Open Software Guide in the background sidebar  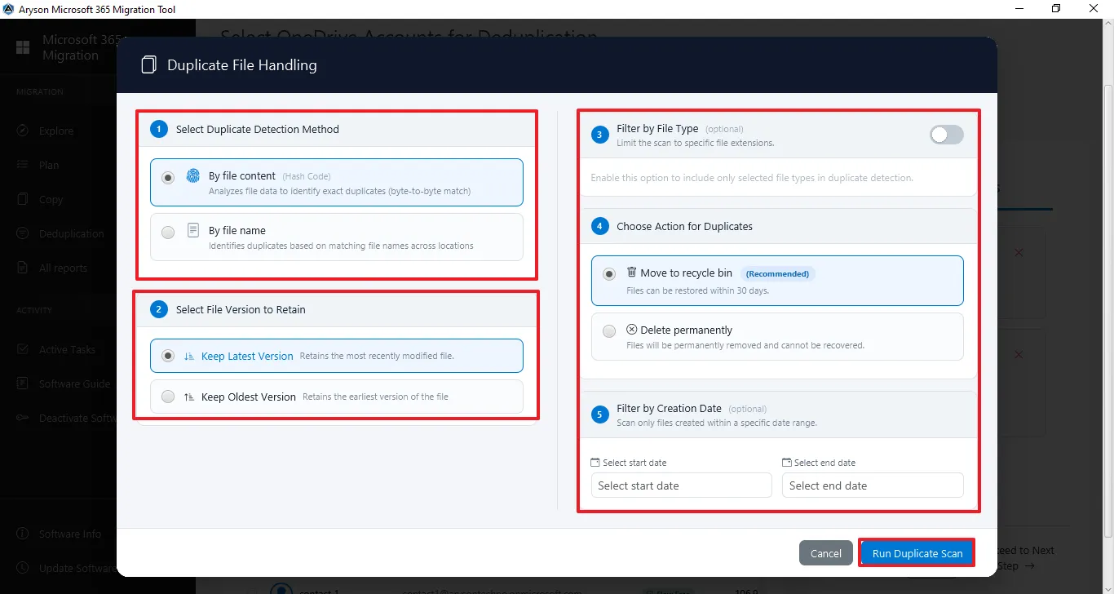(x=65, y=383)
